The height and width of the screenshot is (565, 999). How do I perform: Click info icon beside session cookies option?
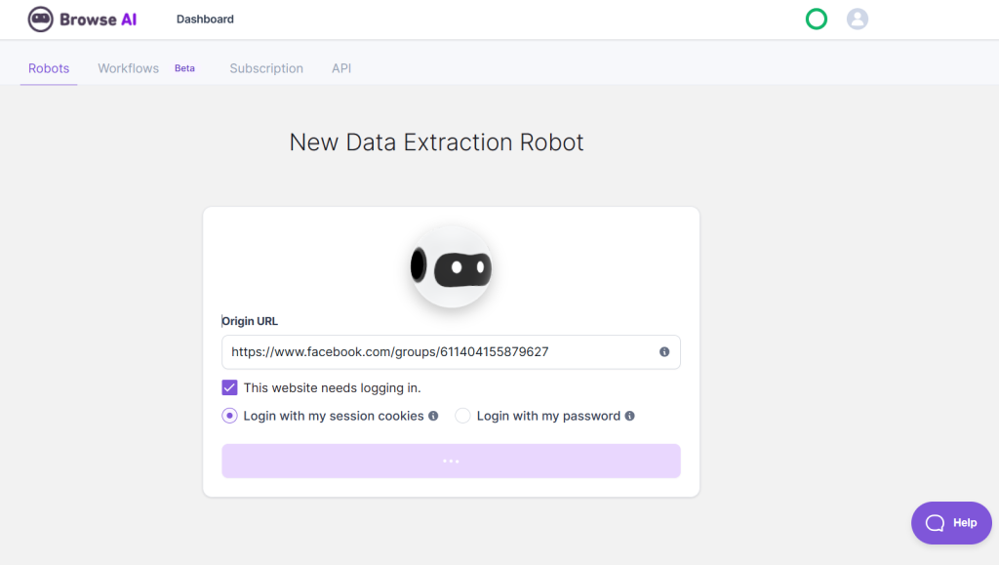point(433,416)
